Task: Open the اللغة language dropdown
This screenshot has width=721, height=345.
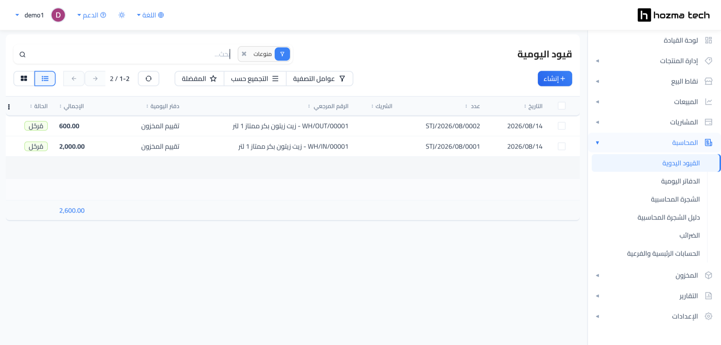Action: [150, 15]
